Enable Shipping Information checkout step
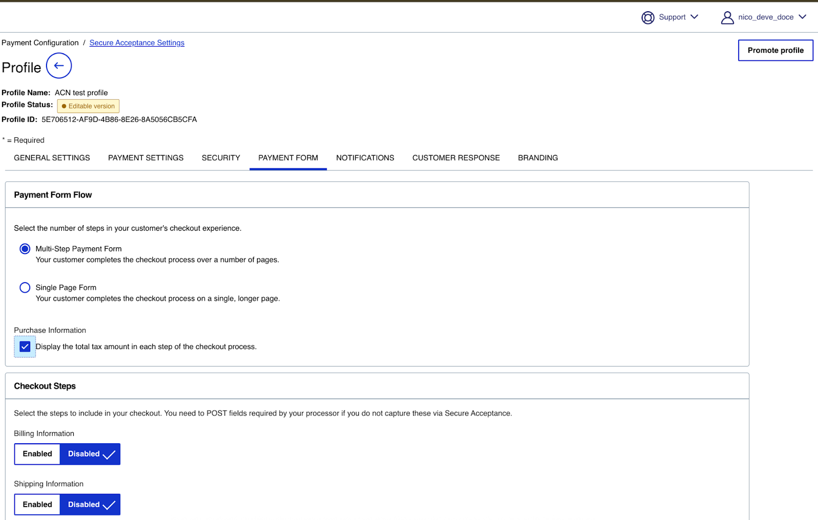 37,505
